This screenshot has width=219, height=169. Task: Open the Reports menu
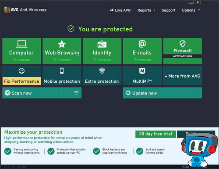144,10
